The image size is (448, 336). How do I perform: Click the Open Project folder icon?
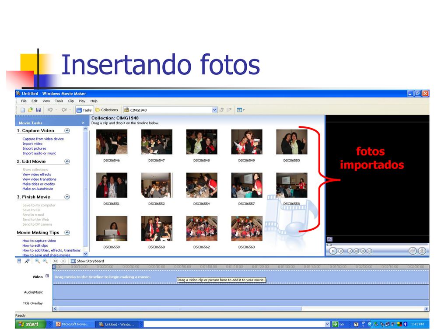tap(31, 110)
